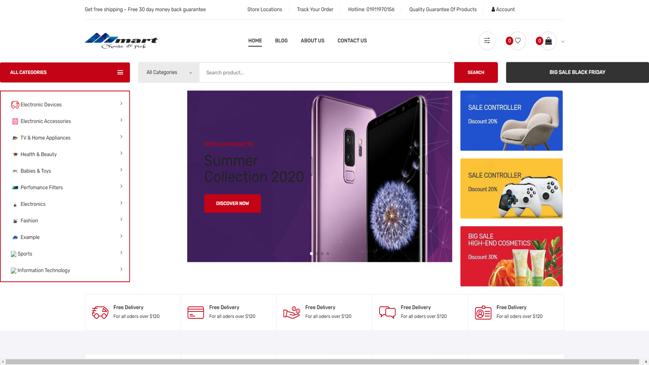
Task: Click the Discover Now button
Action: [233, 203]
